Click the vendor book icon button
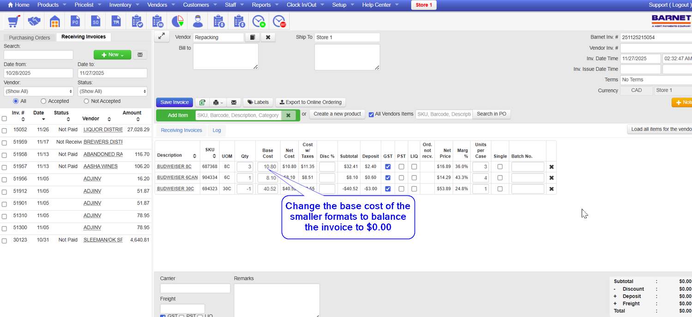This screenshot has width=692, height=317. pyautogui.click(x=252, y=37)
